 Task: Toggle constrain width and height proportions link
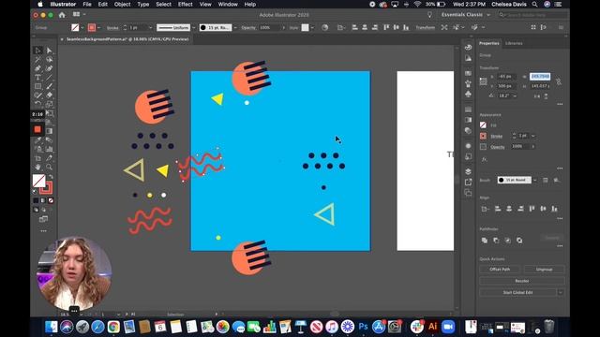[559, 81]
